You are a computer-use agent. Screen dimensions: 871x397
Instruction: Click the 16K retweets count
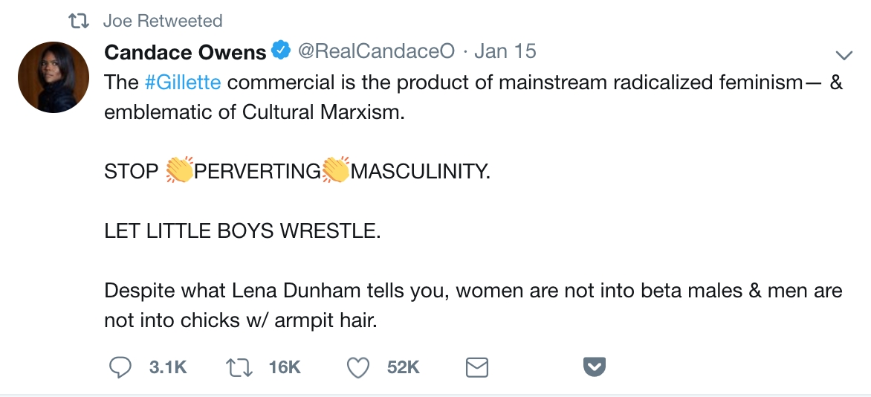[x=284, y=367]
